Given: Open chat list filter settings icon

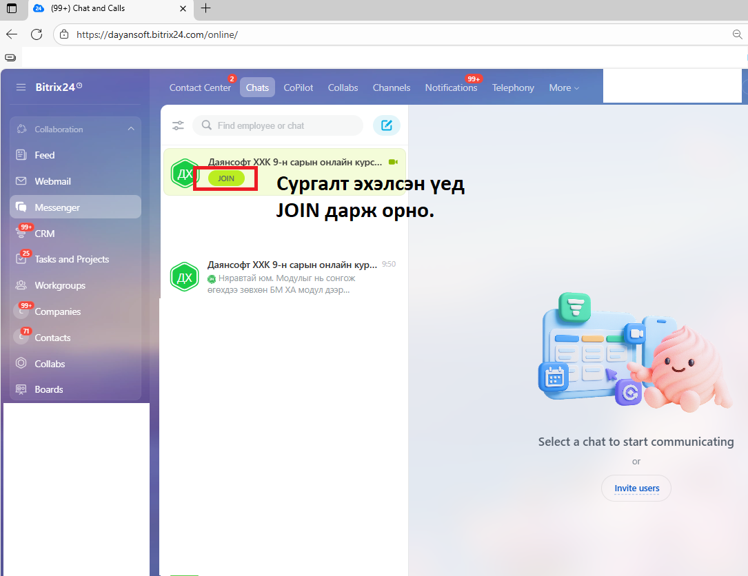Looking at the screenshot, I should [178, 125].
